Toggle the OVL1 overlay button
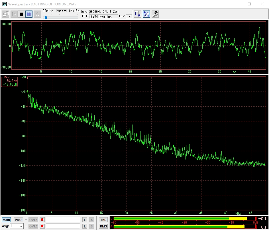The width and height of the screenshot is (269, 230). pos(33,220)
